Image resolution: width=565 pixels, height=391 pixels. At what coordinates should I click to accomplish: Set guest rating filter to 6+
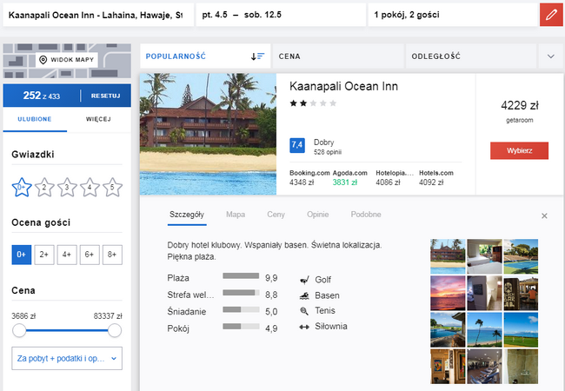click(x=90, y=255)
